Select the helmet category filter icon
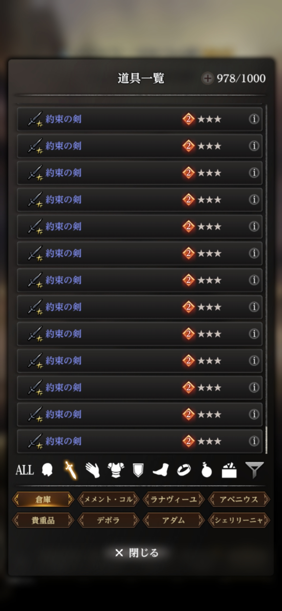 click(x=47, y=470)
